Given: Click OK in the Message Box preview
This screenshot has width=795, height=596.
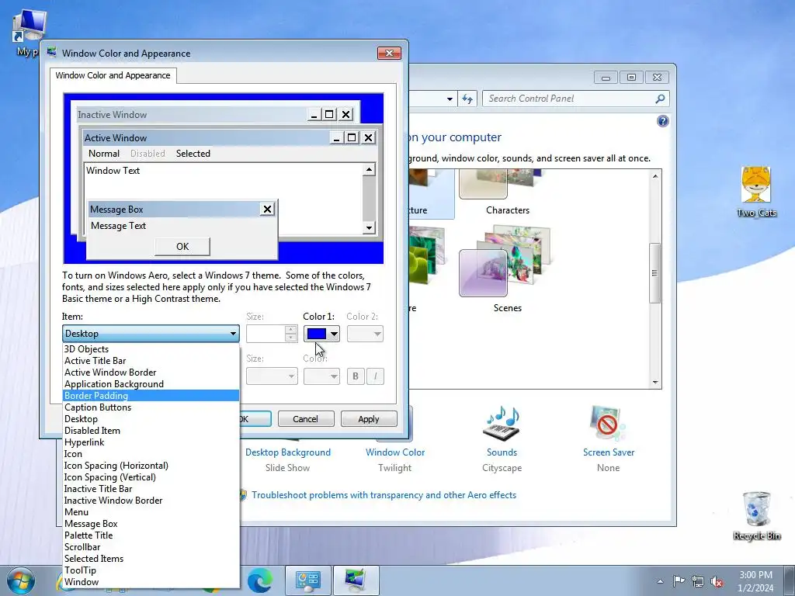Looking at the screenshot, I should click(x=182, y=246).
